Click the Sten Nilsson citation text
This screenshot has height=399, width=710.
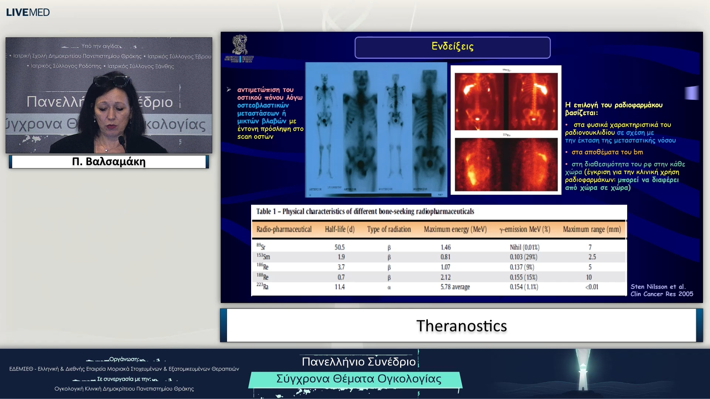(661, 290)
